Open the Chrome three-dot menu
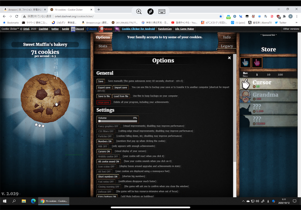The height and width of the screenshot is (210, 301). point(297,16)
